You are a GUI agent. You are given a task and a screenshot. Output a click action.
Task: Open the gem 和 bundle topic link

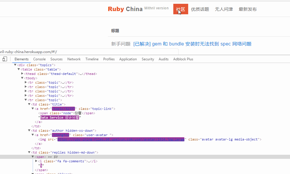pos(192,44)
